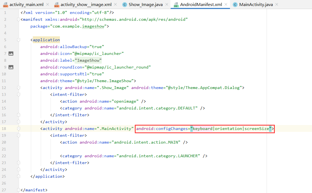Click the image gutter icon on line 9
Viewport: 312px width, 193px height.
coord(11,67)
